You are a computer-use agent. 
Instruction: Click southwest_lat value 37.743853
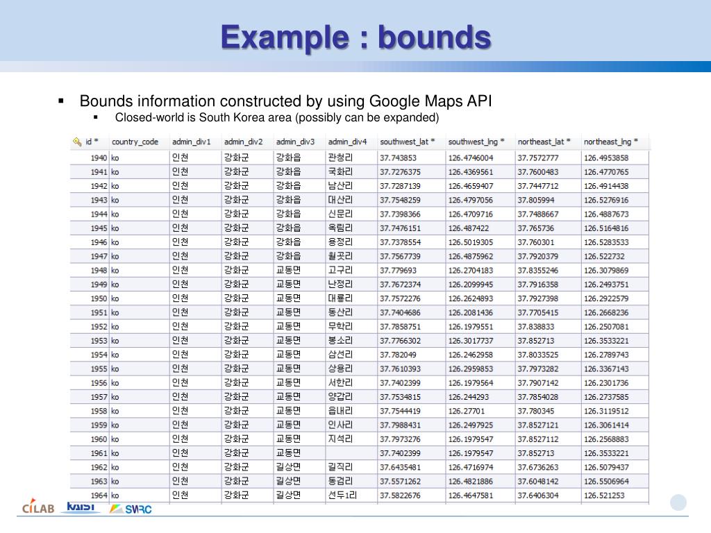pos(398,158)
